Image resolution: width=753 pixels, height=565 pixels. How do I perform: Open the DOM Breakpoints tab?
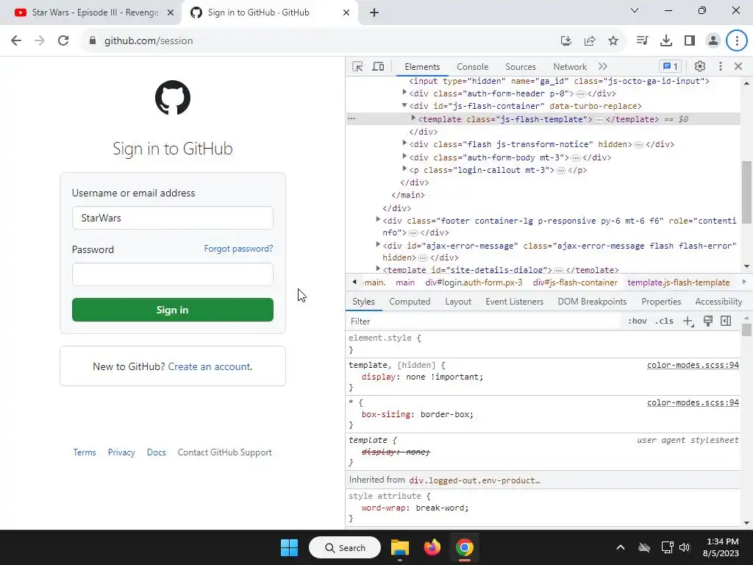pyautogui.click(x=592, y=302)
